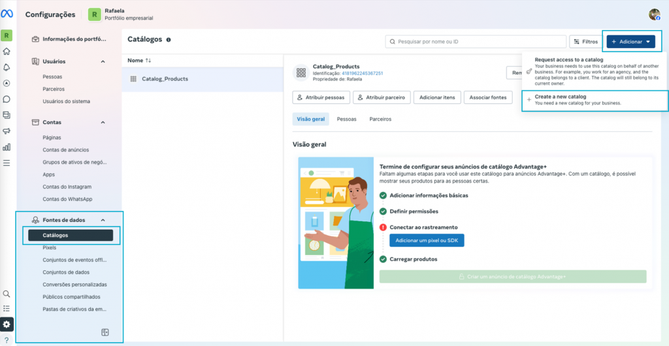
Task: Select Catálogos in sidebar
Action: (71, 235)
